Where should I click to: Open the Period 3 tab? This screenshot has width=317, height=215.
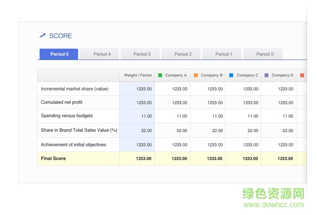[140, 54]
